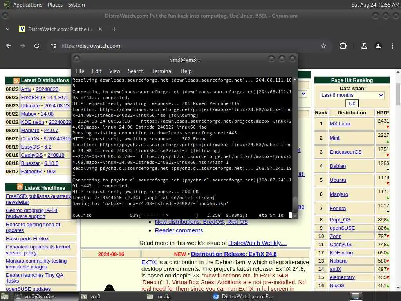
Task: Open the Artix distribution link
Action: click(26, 89)
